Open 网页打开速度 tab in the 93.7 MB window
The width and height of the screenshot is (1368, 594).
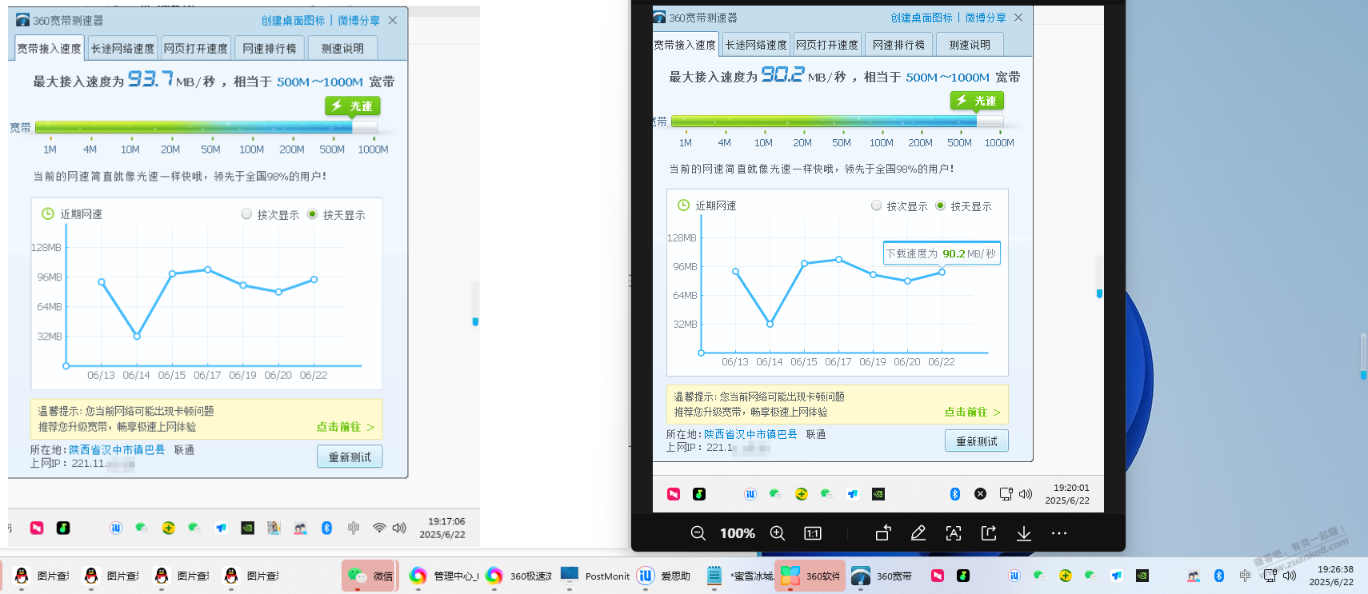pos(196,48)
